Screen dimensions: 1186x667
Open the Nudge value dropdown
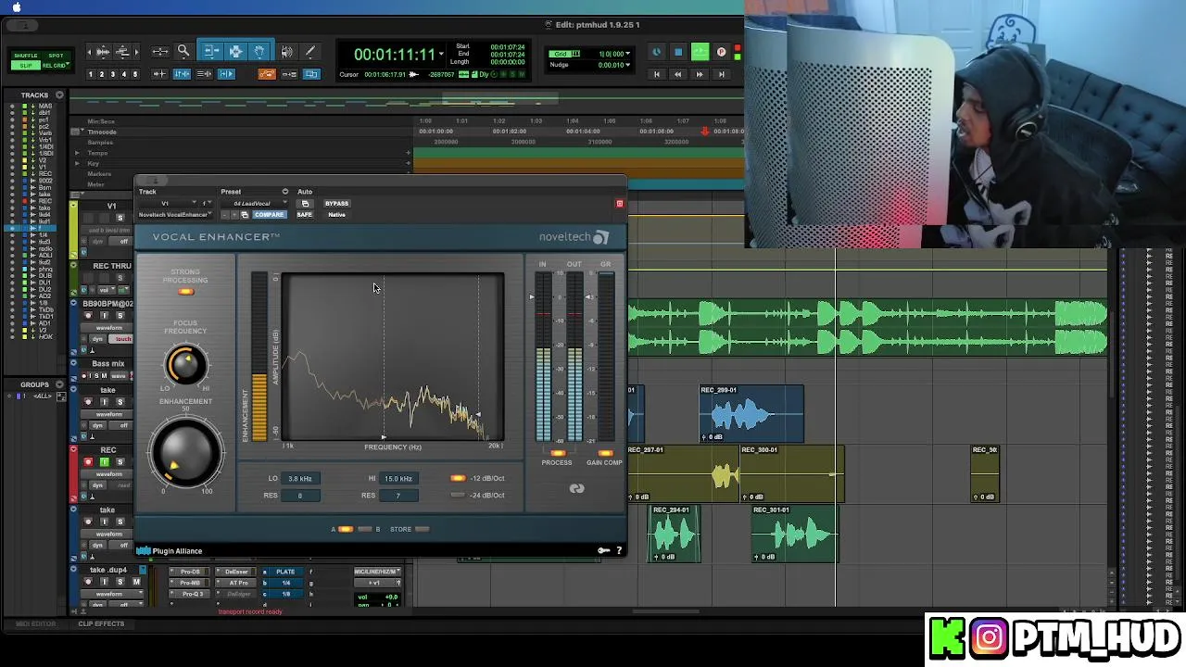pyautogui.click(x=628, y=65)
